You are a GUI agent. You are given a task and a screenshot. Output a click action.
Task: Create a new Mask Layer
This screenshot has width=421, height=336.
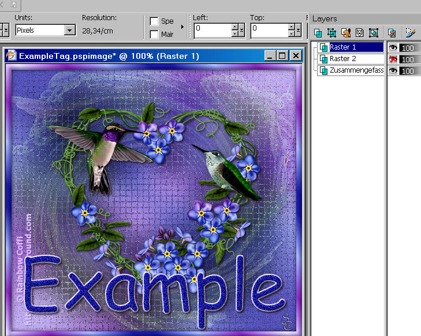click(360, 33)
